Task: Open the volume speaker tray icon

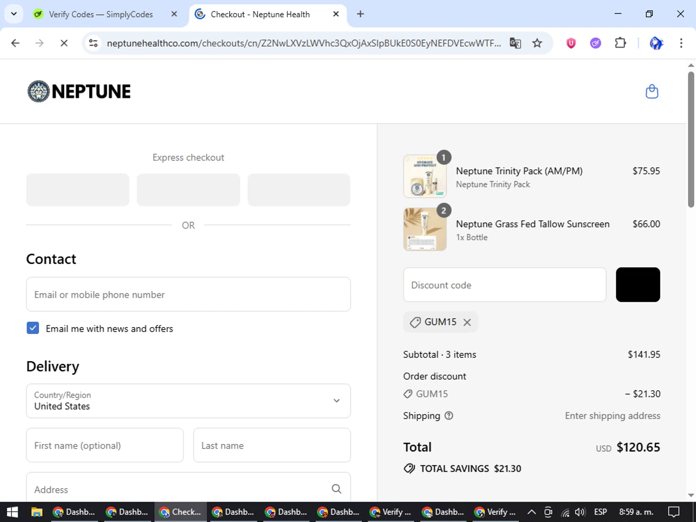Action: click(x=580, y=512)
